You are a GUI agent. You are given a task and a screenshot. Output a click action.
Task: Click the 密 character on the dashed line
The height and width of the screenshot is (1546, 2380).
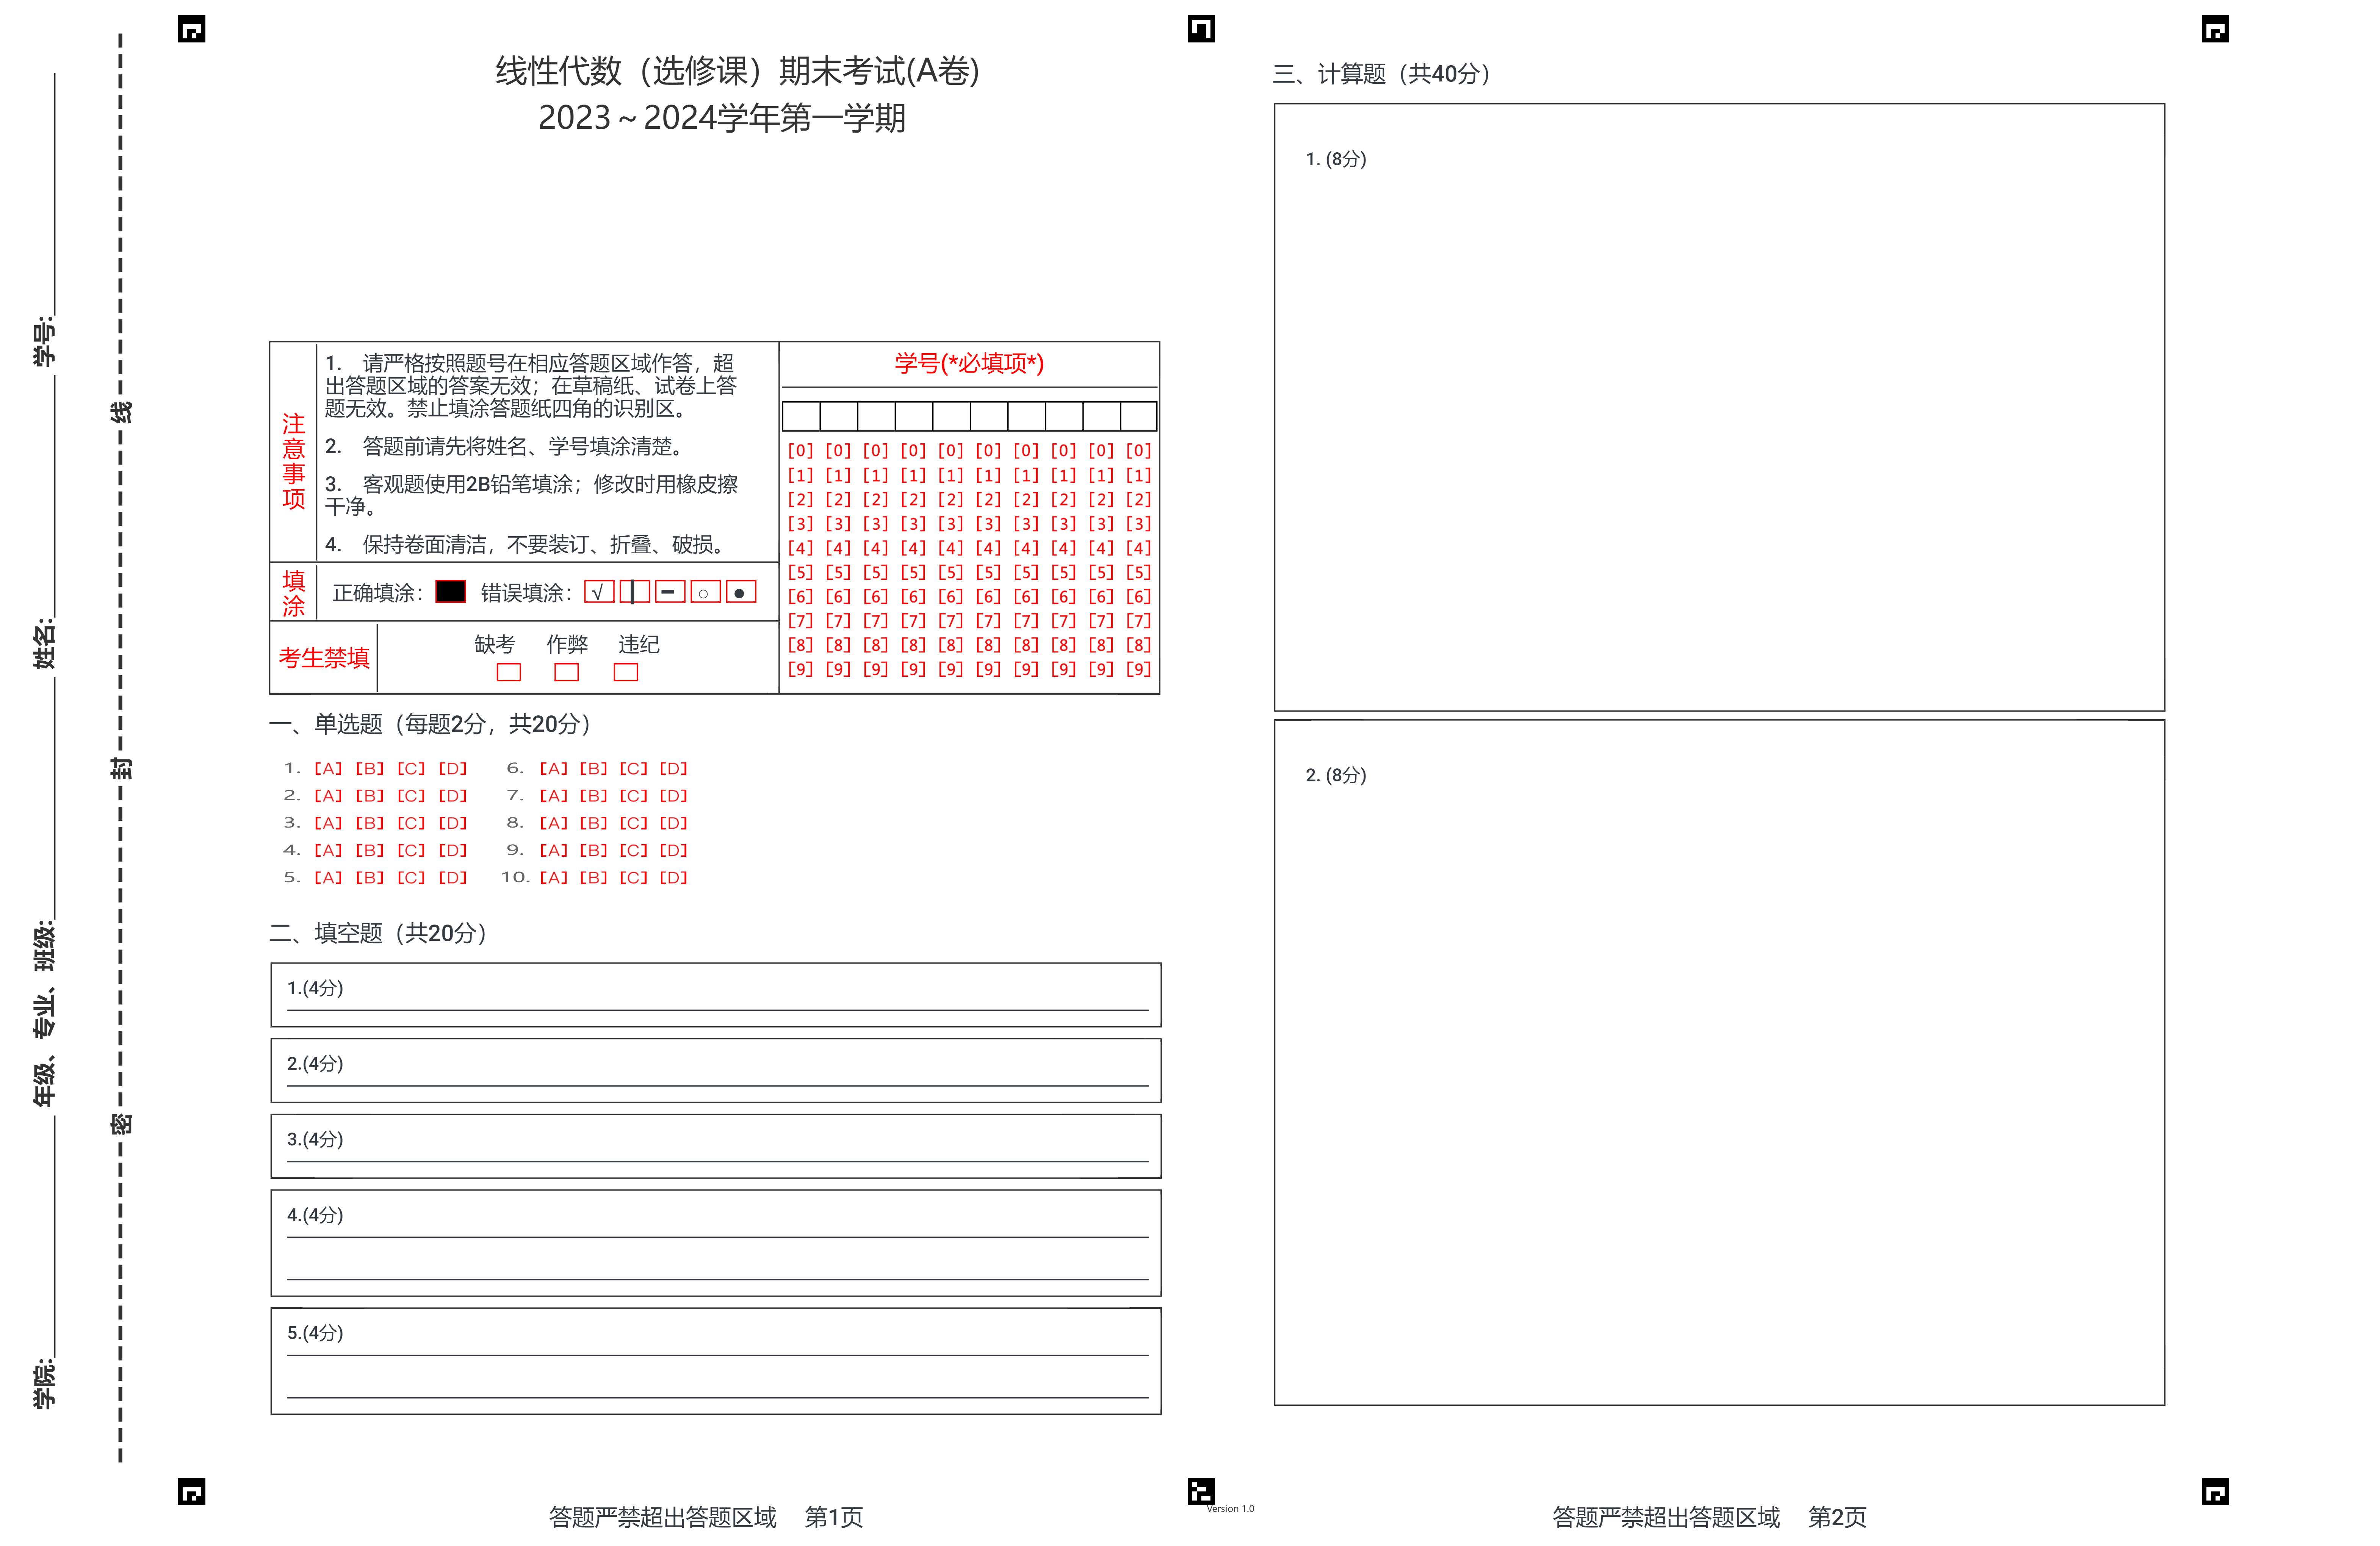(x=120, y=1124)
